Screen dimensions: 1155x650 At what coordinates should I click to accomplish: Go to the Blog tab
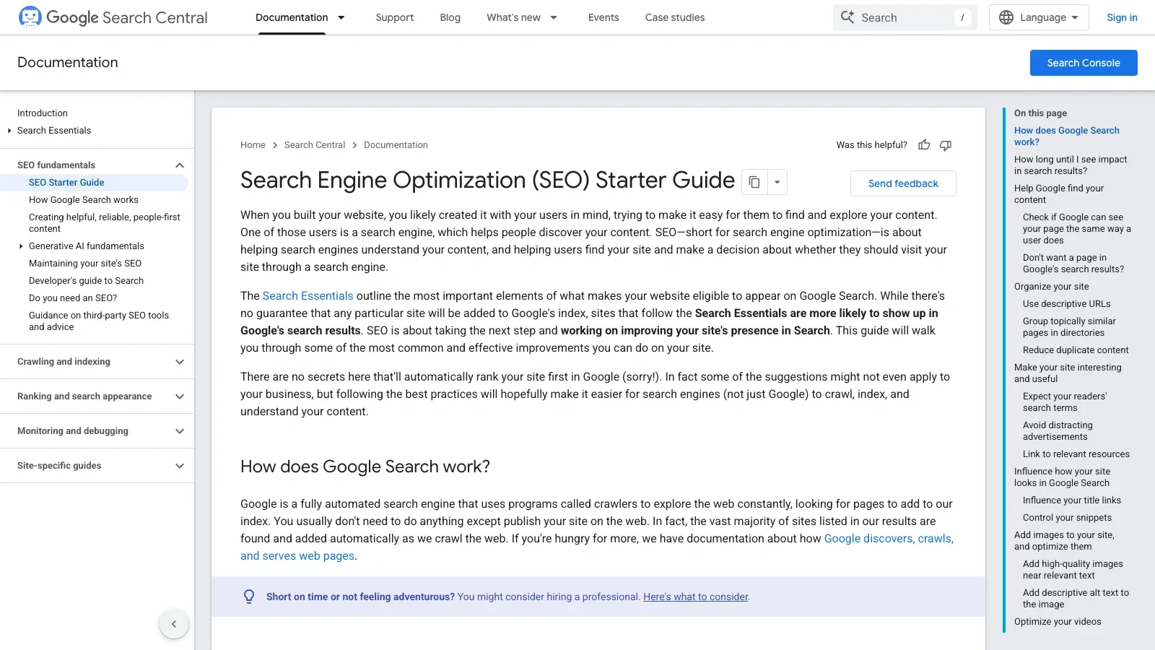[450, 17]
